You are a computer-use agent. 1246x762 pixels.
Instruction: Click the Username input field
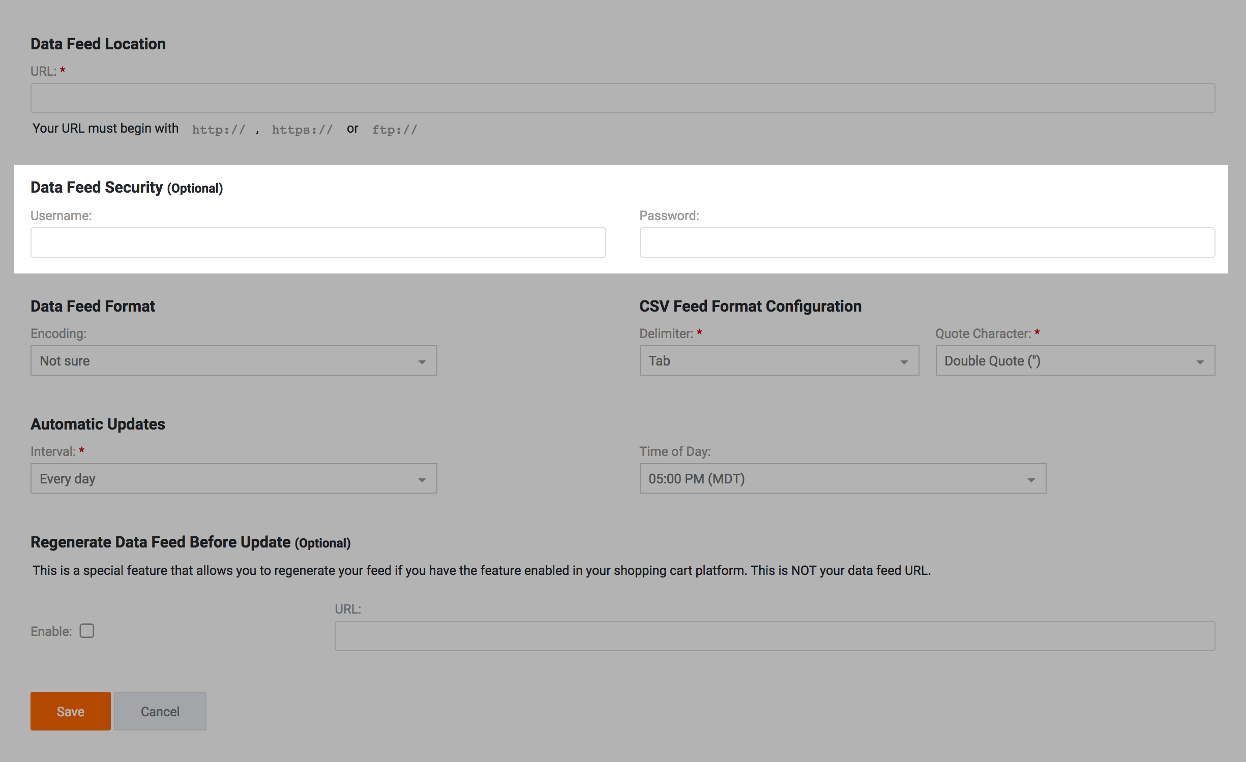point(318,242)
